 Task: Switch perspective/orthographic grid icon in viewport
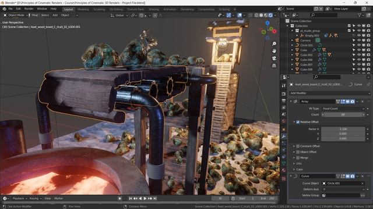[274, 66]
